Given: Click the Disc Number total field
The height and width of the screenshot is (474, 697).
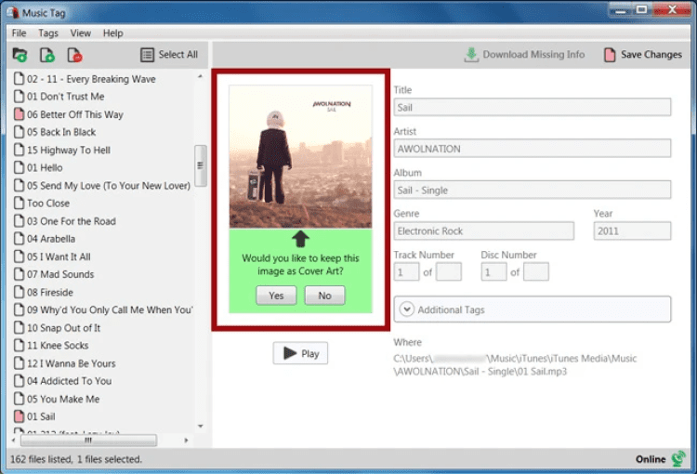Looking at the screenshot, I should coord(536,271).
